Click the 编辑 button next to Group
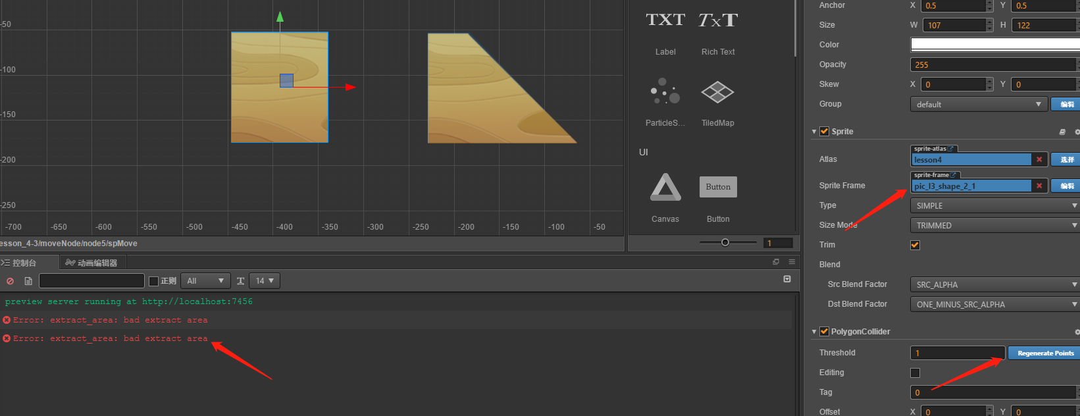The image size is (1080, 416). (x=1066, y=104)
